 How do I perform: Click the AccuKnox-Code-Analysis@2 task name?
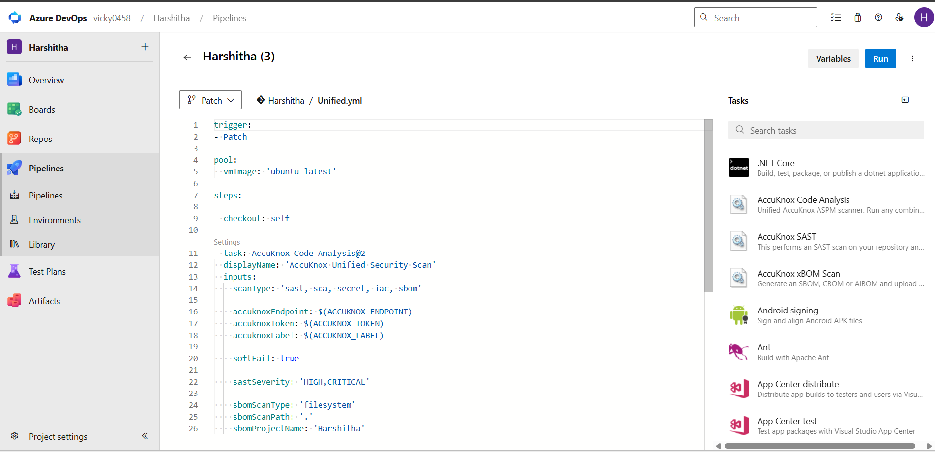(308, 253)
